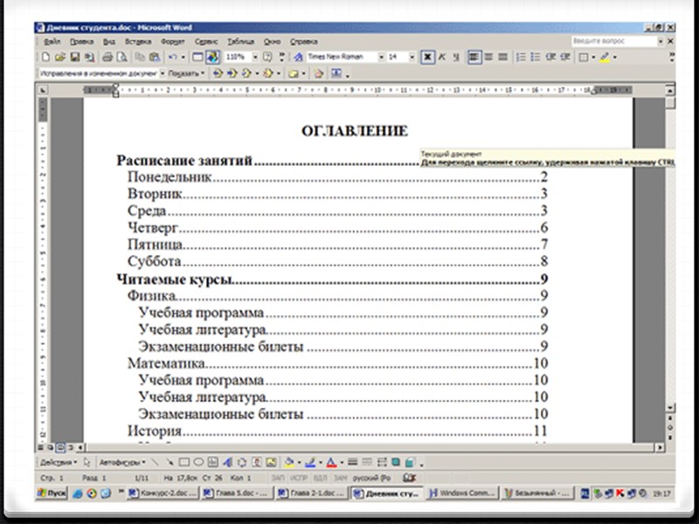Choose the fill color bucket

[x=289, y=463]
